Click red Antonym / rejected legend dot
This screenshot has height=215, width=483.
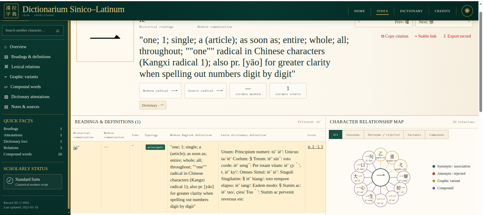click(x=434, y=174)
